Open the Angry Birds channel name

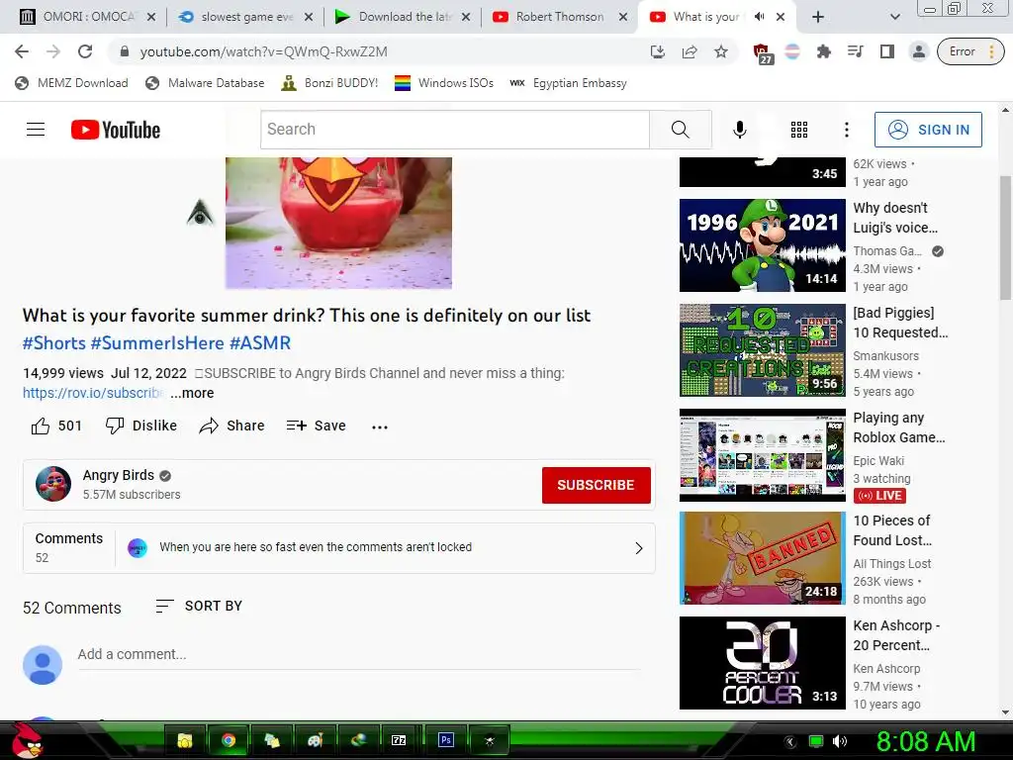119,476
